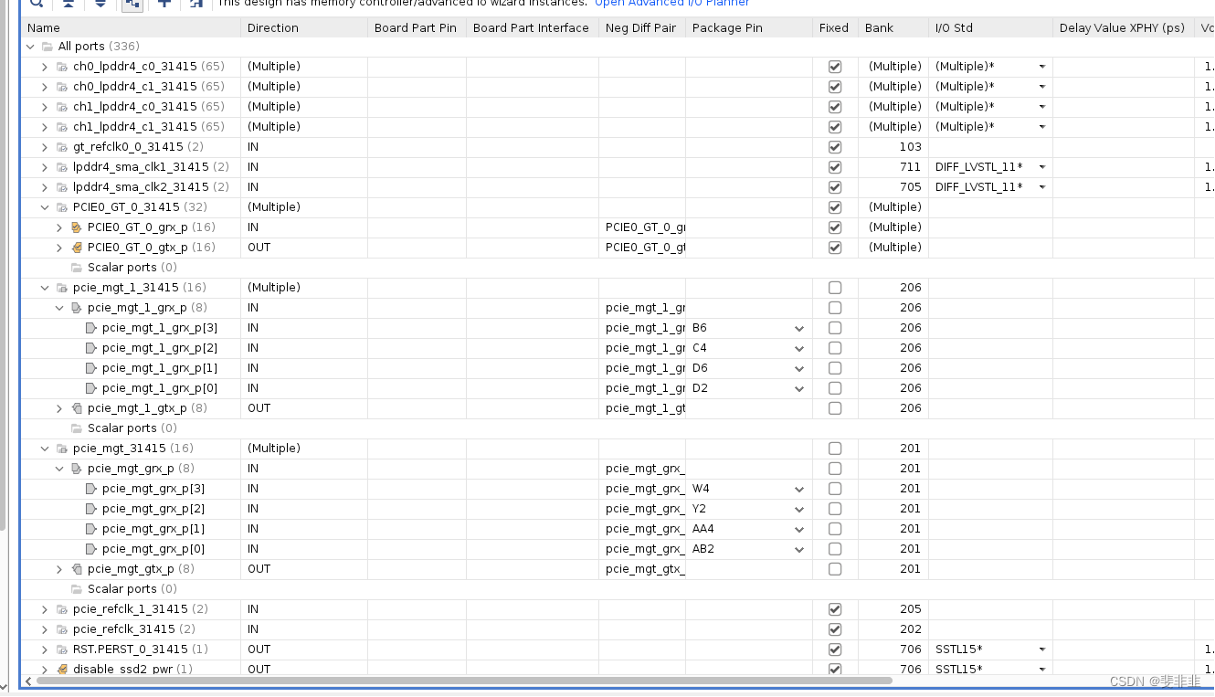Click the lpddr4_sma_clk1_31415 interface icon
Image resolution: width=1215 pixels, height=697 pixels.
coord(62,167)
